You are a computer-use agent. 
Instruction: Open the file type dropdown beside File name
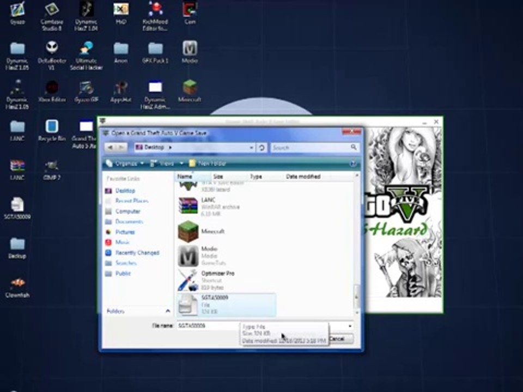tap(350, 326)
